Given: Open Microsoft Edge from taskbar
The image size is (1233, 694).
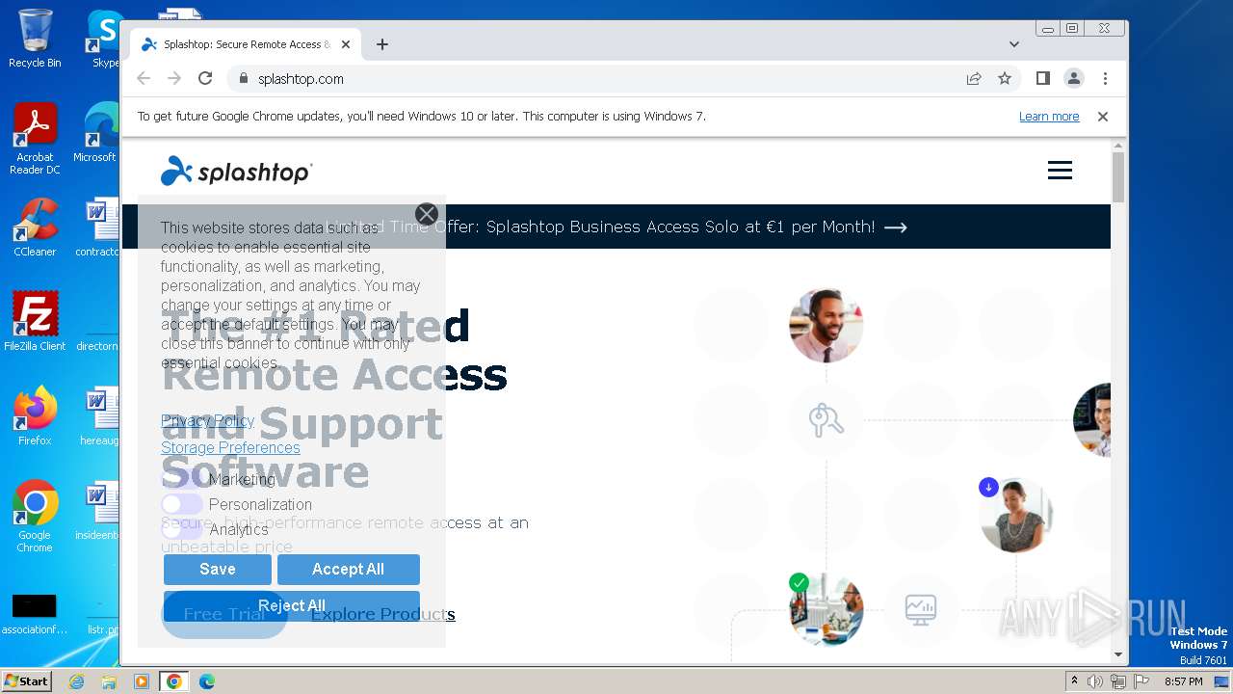Looking at the screenshot, I should 207,681.
